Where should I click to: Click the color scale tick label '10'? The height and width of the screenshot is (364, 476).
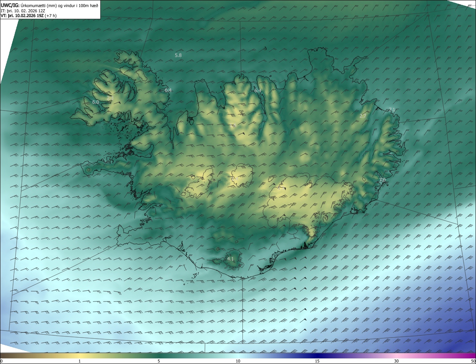point(238,361)
